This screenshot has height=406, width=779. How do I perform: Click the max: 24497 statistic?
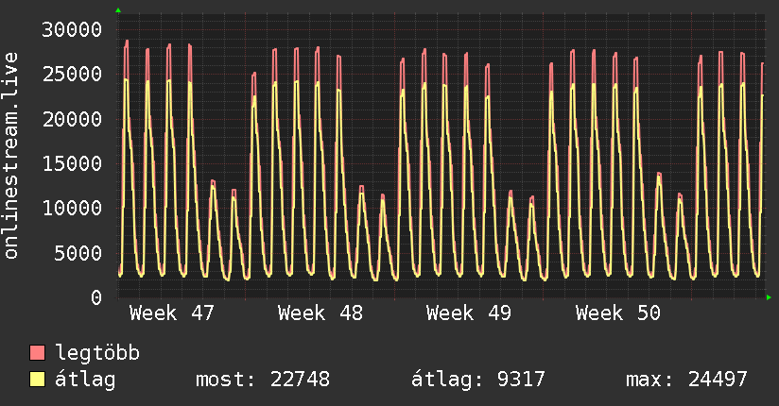point(686,380)
